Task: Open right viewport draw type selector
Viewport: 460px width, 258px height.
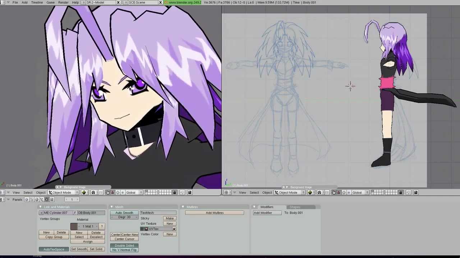Action: (311, 192)
